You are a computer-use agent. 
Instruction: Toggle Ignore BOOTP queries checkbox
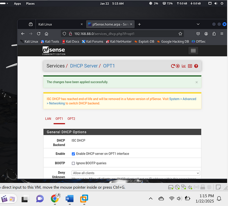pyautogui.click(x=73, y=163)
